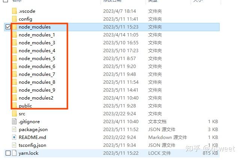Click the node_modules_6 folder icon
241x160 pixels.
pos(14,66)
